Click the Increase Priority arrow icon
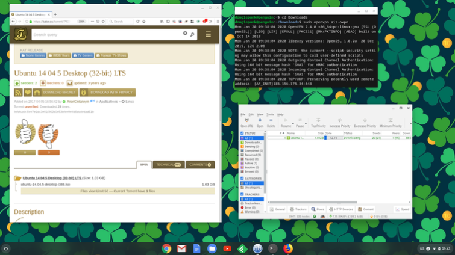Image resolution: width=455 pixels, height=255 pixels. [339, 120]
